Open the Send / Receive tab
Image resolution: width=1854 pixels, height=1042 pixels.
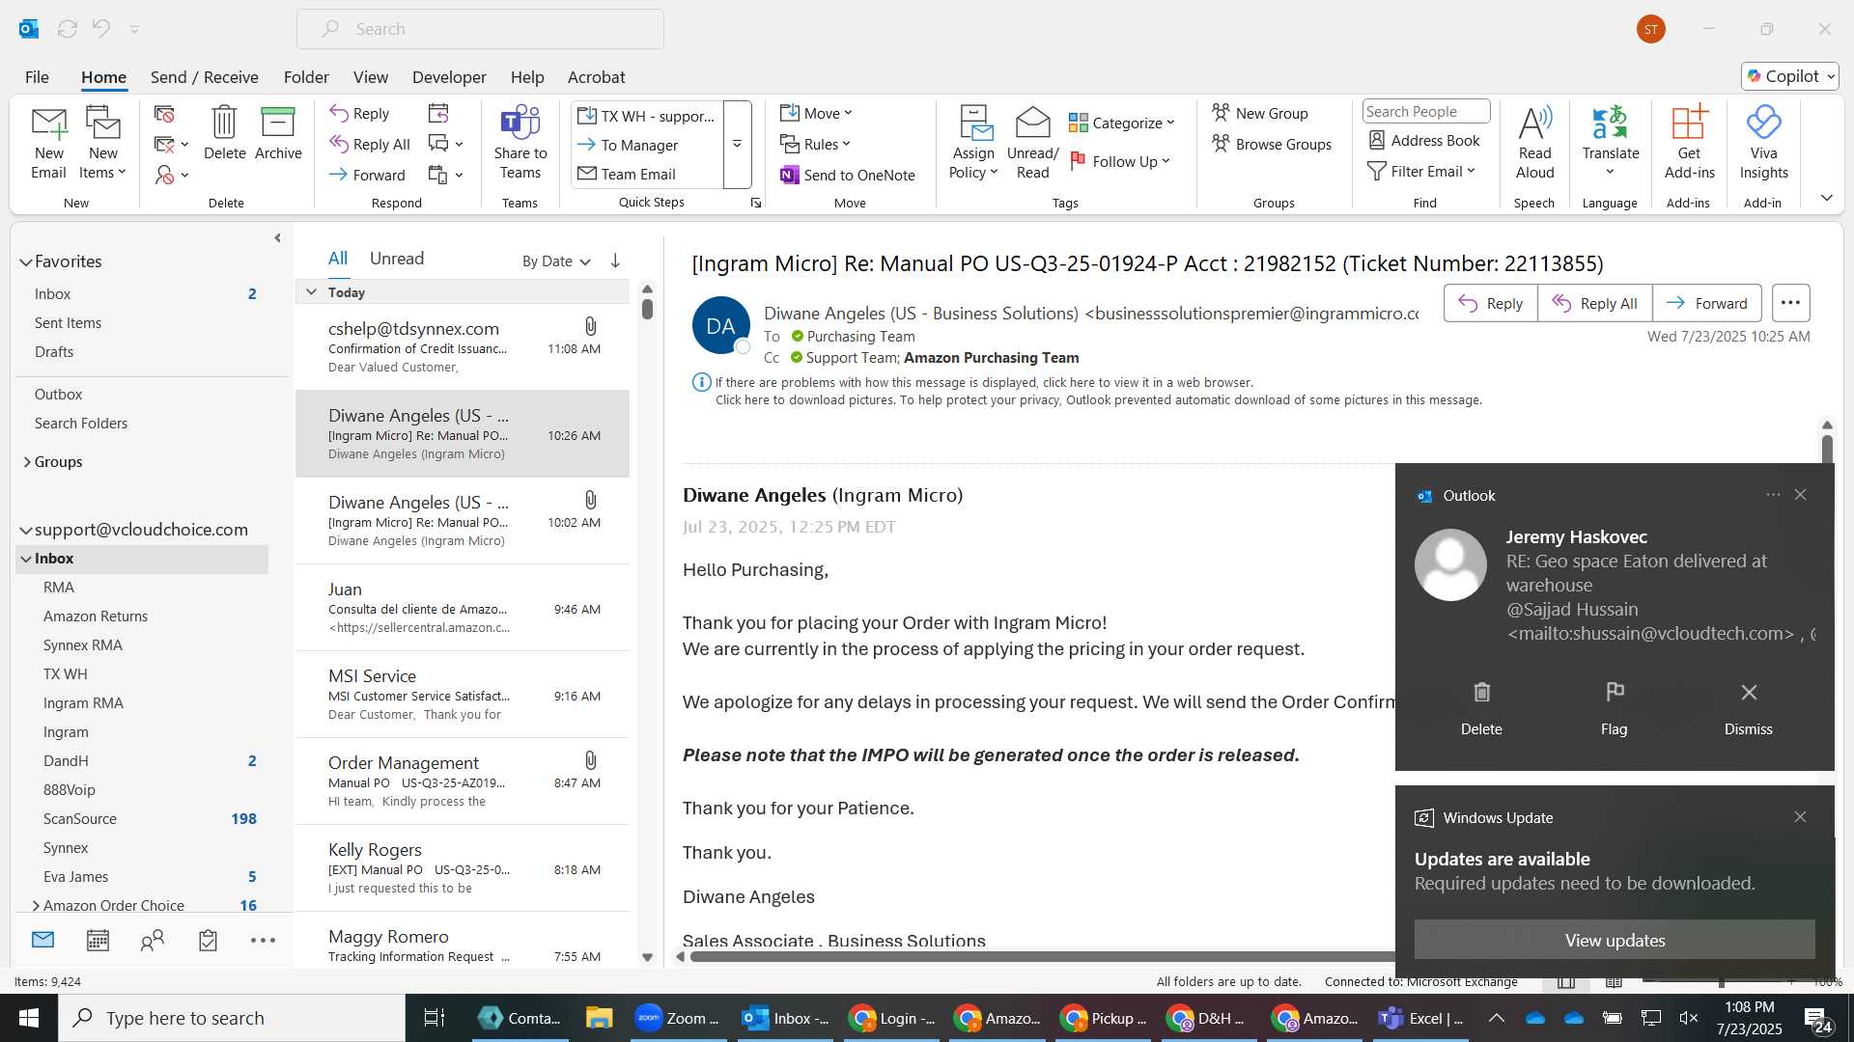point(204,77)
